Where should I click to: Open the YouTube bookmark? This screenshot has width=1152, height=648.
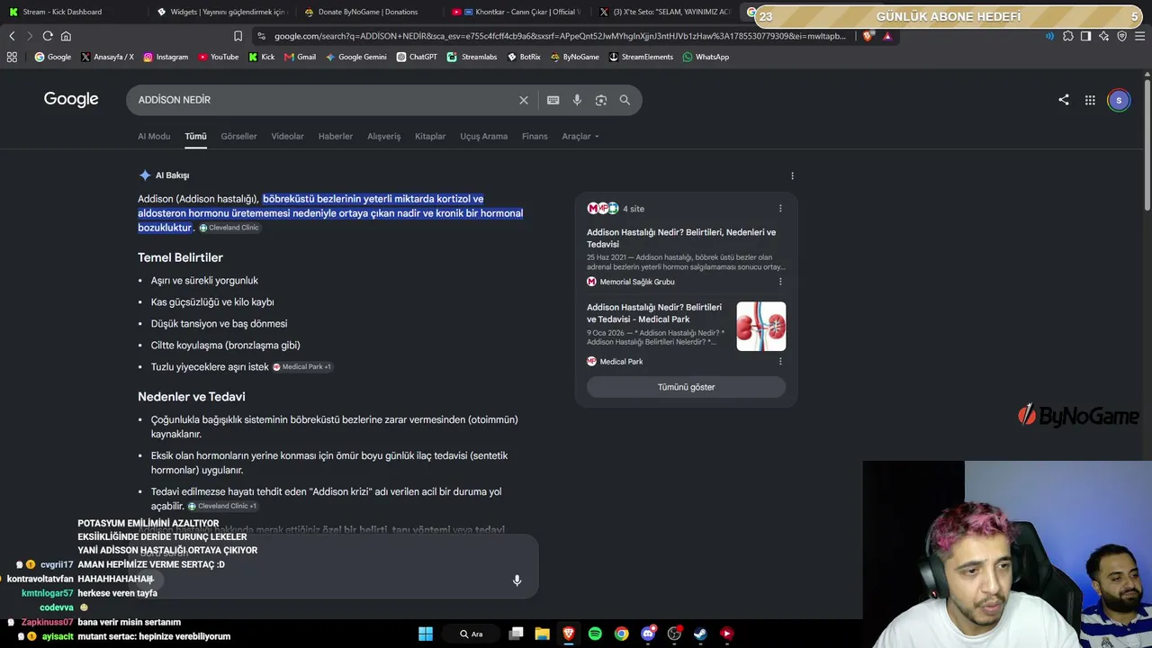(x=219, y=57)
